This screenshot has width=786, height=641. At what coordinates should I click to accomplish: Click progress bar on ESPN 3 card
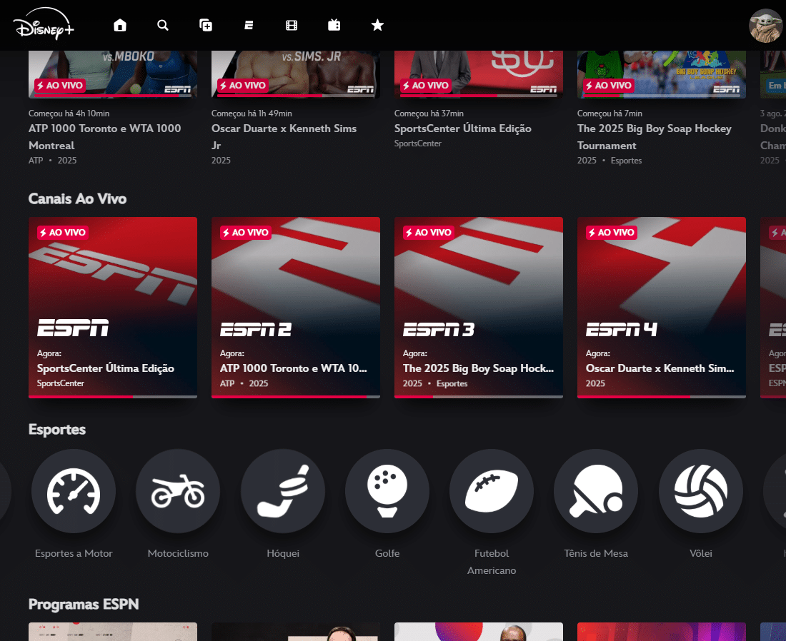479,397
